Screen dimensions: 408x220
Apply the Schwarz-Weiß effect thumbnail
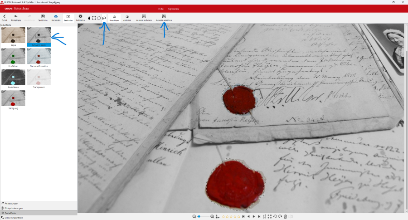point(39,36)
